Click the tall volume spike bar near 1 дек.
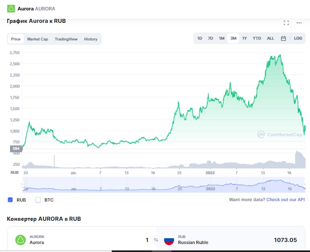The image size is (310, 252). point(54,161)
